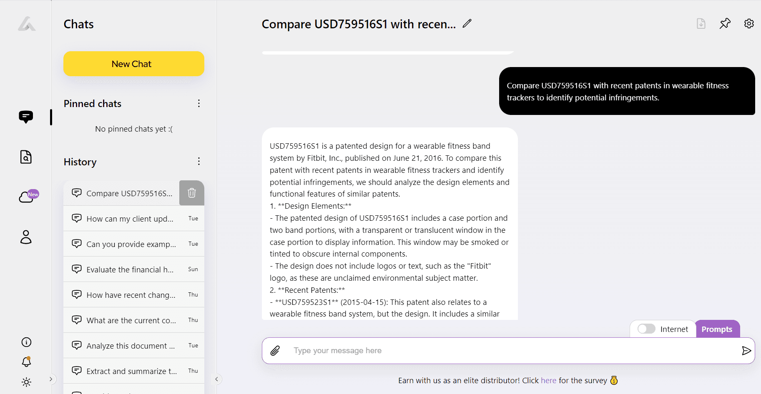Open Pinned chats options menu
The height and width of the screenshot is (394, 761).
coord(199,103)
